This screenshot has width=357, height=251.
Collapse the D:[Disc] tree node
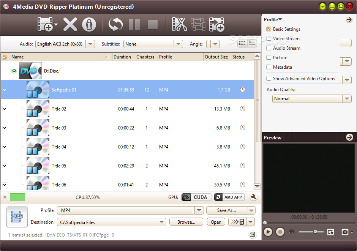(14, 71)
